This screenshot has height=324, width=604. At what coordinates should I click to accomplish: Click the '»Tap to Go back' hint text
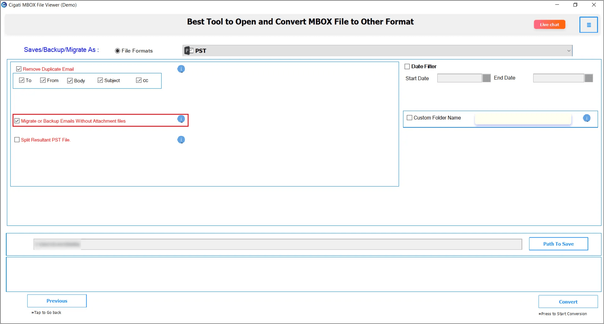click(x=46, y=312)
